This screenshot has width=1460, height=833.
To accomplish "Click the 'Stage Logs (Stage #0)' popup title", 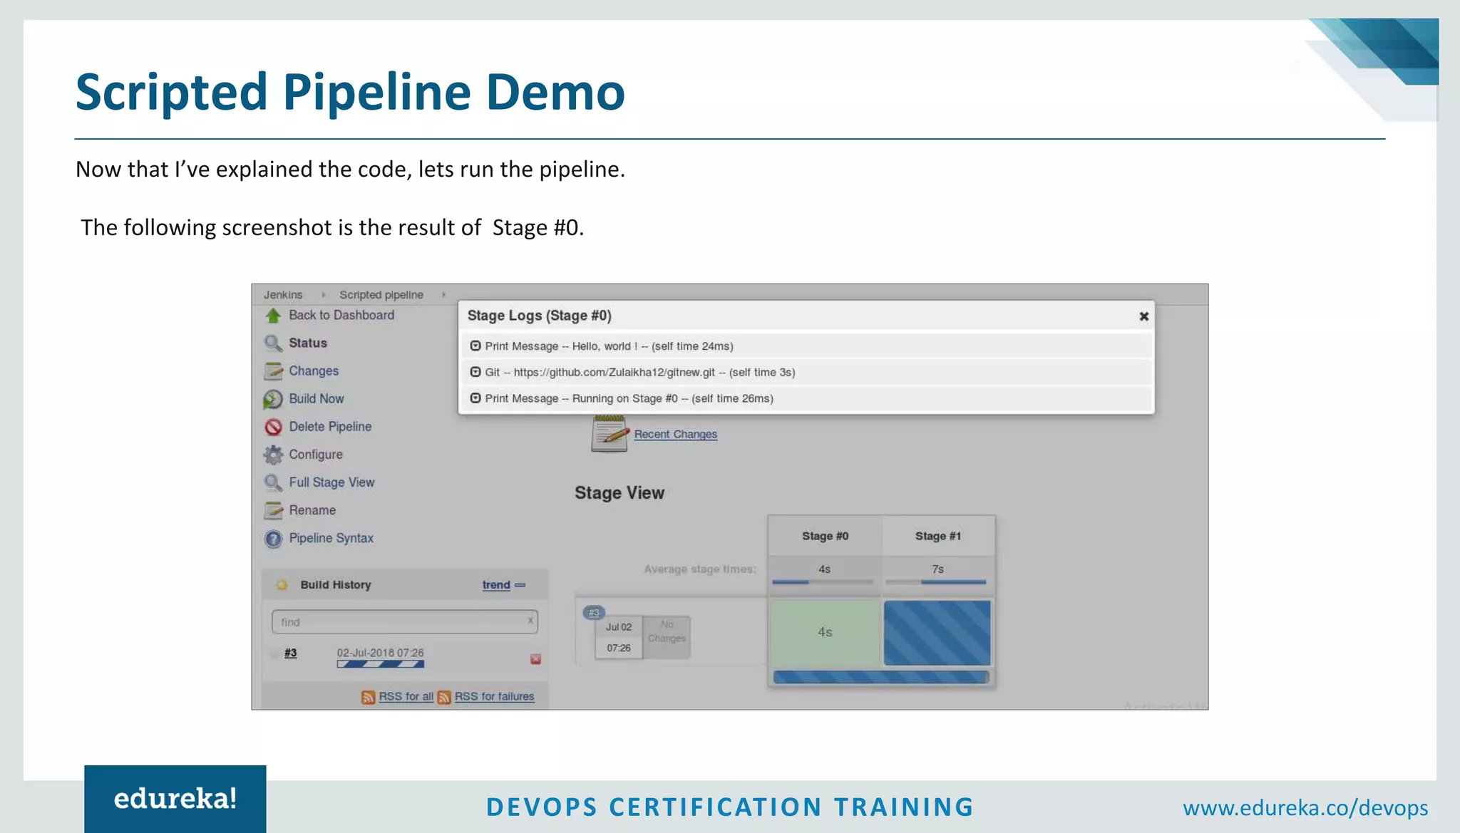I will [540, 316].
